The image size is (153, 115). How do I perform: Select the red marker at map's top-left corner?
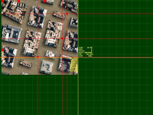[x=3, y=1]
